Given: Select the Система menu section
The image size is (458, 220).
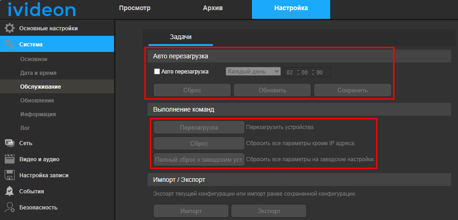Looking at the screenshot, I should tap(57, 44).
